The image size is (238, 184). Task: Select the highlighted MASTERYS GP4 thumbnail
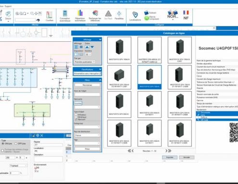(x=150, y=77)
